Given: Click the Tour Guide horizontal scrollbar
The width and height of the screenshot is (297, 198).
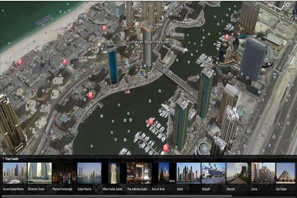Looking at the screenshot, I should point(117,197).
